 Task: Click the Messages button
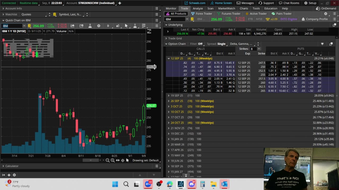coord(245,3)
